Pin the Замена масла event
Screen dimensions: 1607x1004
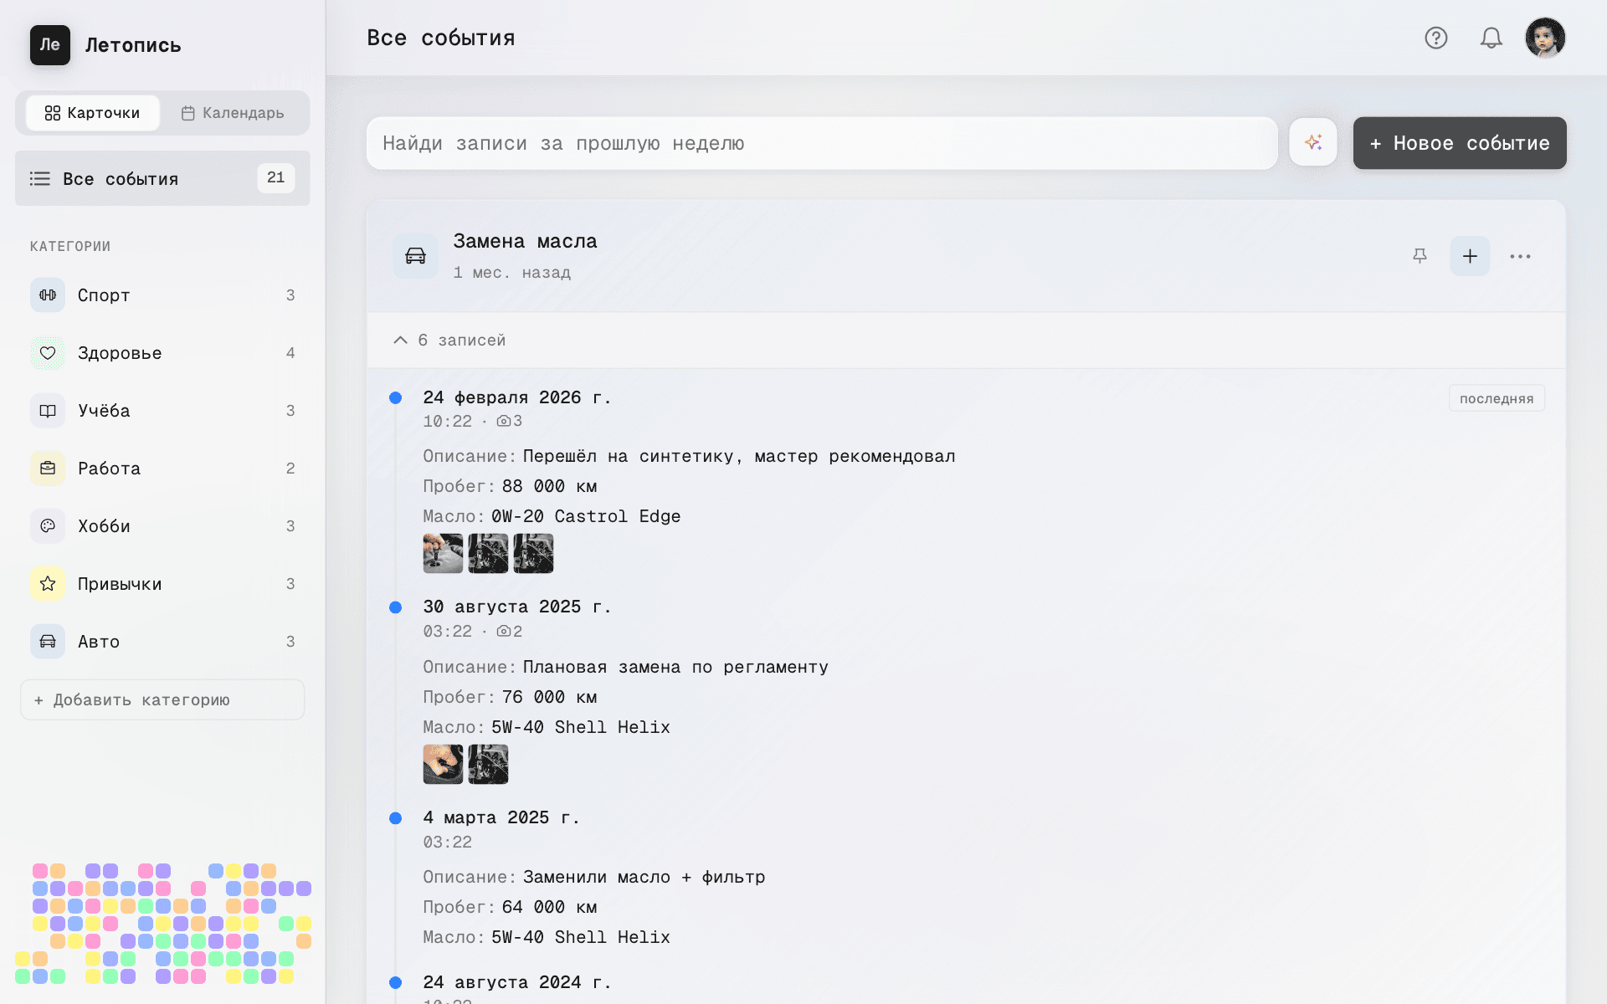1420,256
